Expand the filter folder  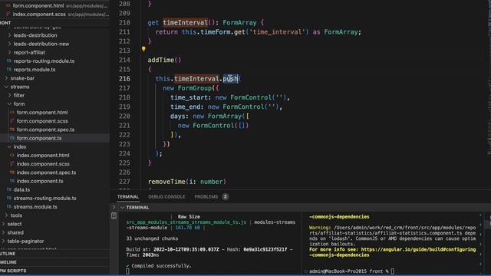click(18, 95)
